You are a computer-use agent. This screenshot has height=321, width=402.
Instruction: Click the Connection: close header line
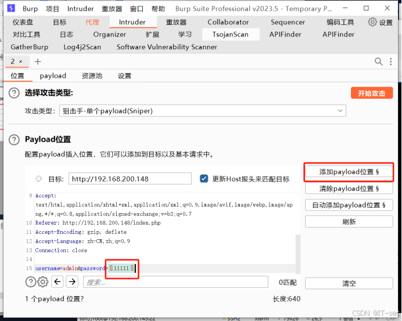click(x=61, y=250)
